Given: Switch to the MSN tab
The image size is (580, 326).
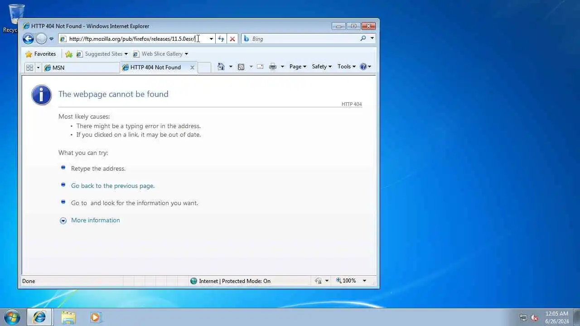Looking at the screenshot, I should point(81,67).
